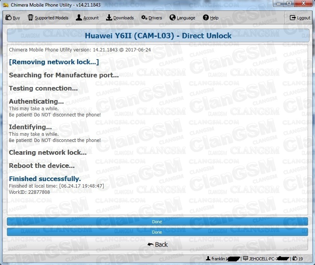Screen dimensions: 315x265
Task: Open the Account menu label
Action: 91,18
